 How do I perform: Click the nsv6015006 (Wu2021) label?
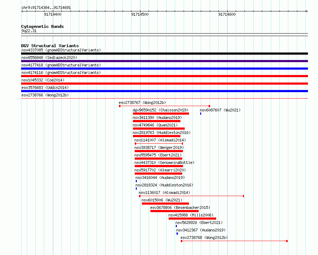[x=162, y=200]
